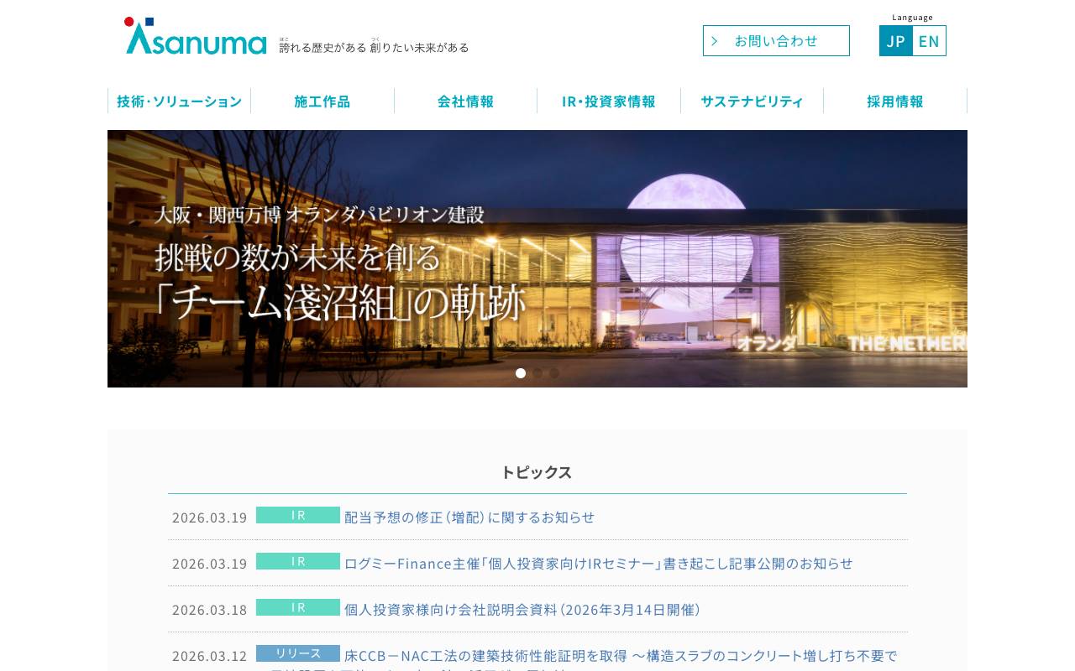
Task: View the サステナビリティ section
Action: (x=752, y=101)
